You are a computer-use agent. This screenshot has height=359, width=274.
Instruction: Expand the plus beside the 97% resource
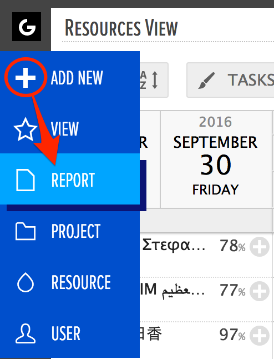260,336
